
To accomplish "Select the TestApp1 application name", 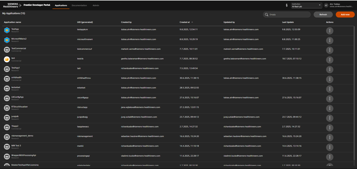I will coord(16,68).
